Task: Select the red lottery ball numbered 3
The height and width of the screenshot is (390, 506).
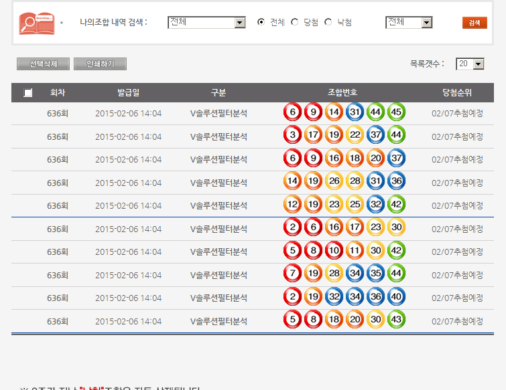Action: click(292, 136)
